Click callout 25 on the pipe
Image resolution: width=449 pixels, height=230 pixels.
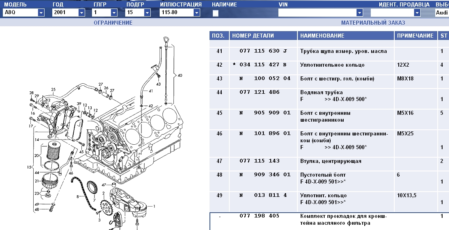pyautogui.click(x=53, y=89)
